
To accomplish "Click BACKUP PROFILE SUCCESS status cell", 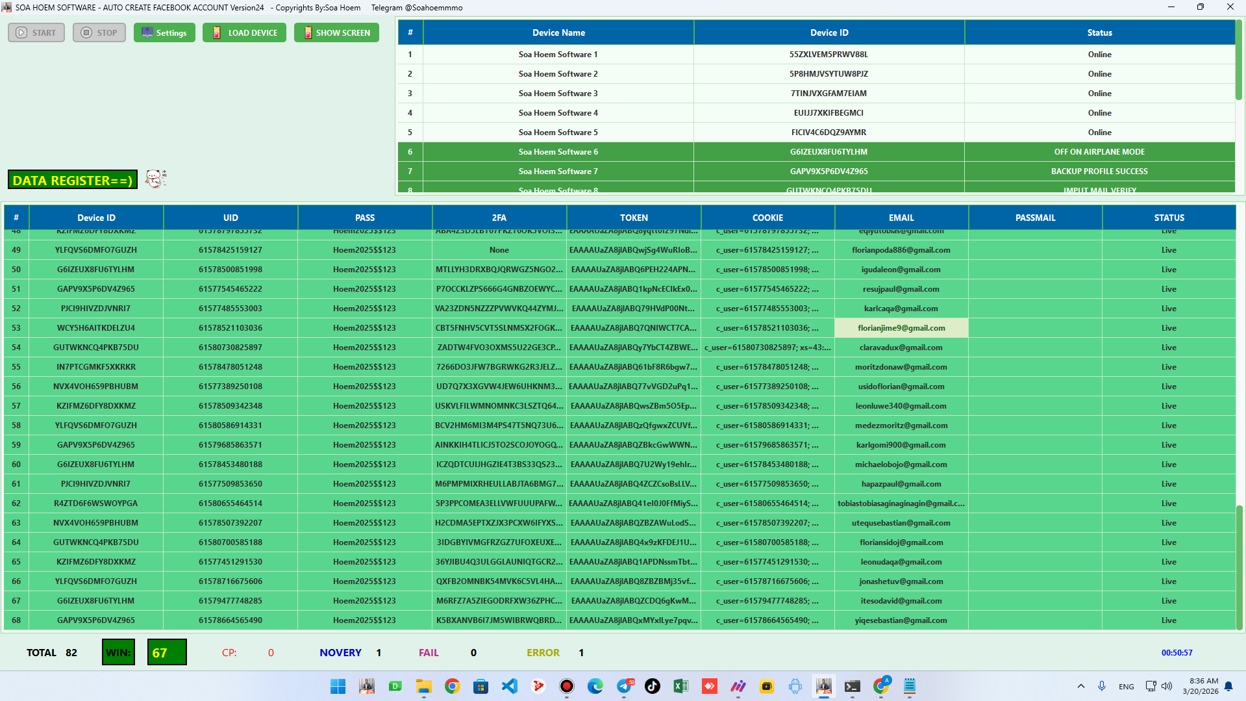I will pyautogui.click(x=1099, y=172).
